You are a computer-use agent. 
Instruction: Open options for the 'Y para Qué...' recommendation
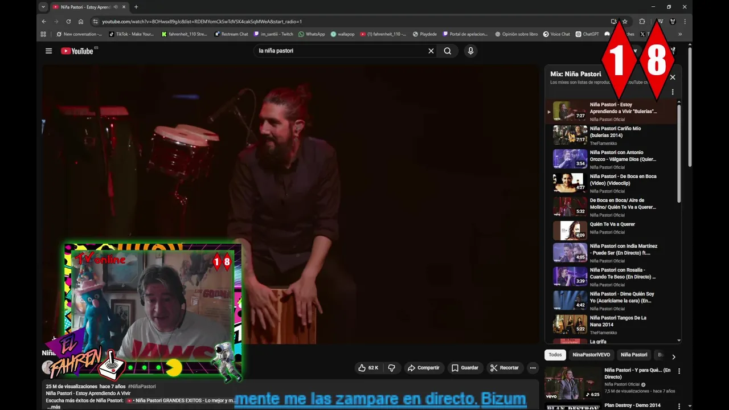point(679,371)
